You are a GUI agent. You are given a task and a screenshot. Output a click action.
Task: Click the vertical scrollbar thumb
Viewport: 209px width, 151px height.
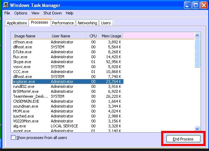197,53
